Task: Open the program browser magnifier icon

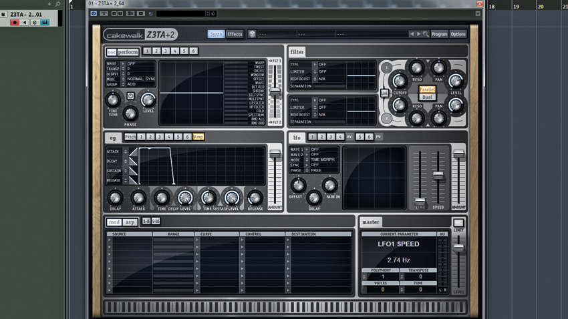Action: [x=426, y=34]
